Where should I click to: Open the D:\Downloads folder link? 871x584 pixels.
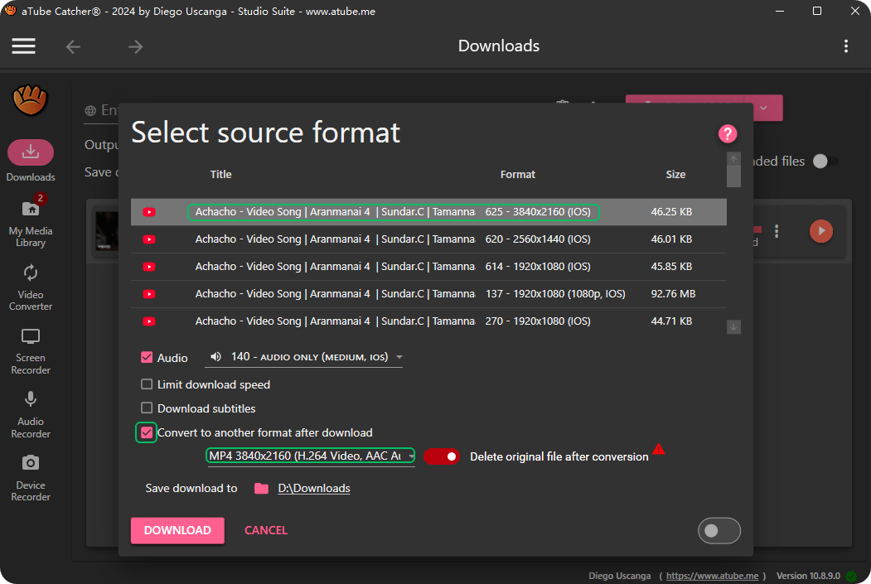pyautogui.click(x=314, y=489)
